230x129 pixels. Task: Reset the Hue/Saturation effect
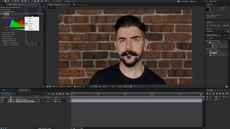[26, 12]
